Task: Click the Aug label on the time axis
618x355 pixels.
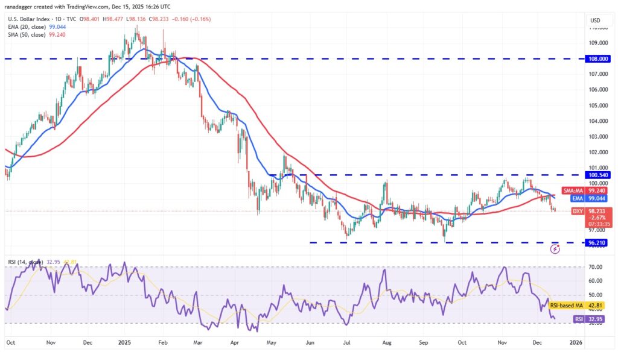Action: click(x=386, y=342)
